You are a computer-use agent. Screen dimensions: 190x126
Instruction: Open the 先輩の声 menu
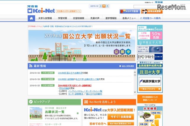tap(95, 18)
